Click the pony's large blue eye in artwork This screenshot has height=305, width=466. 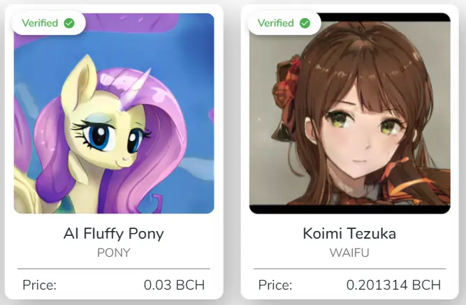pyautogui.click(x=100, y=137)
